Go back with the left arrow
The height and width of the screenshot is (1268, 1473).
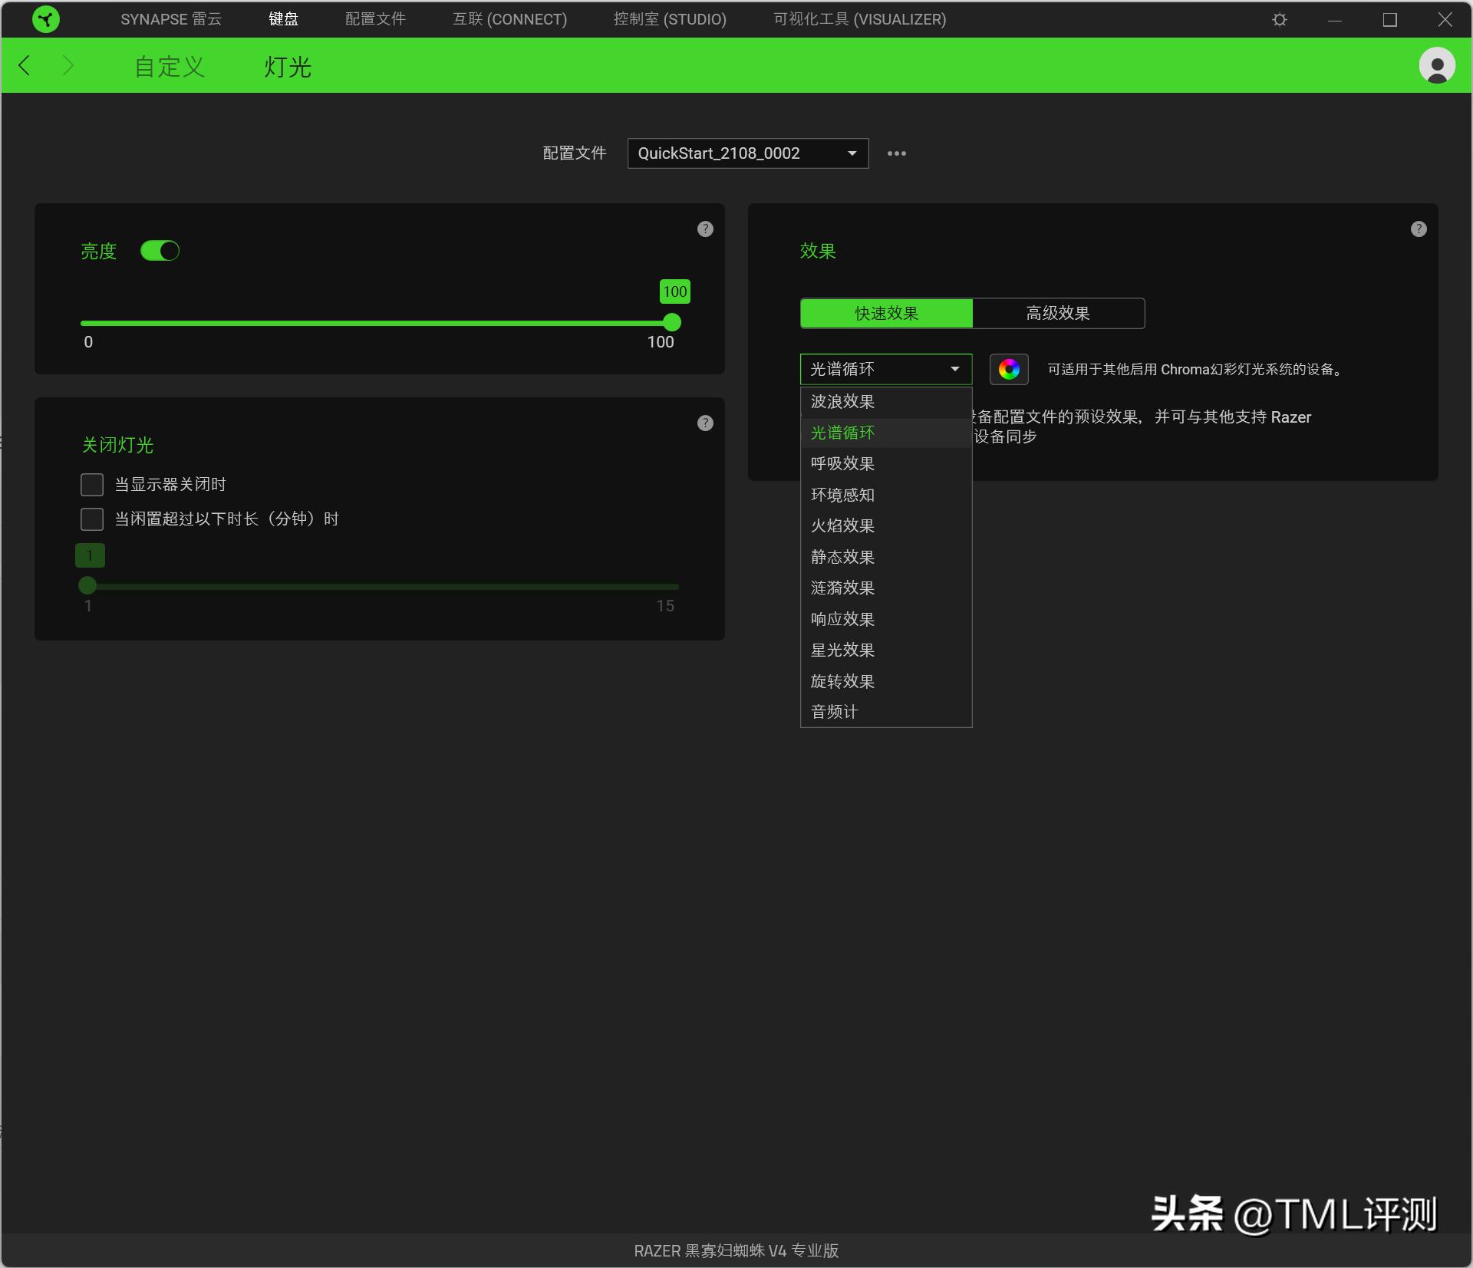[x=25, y=66]
